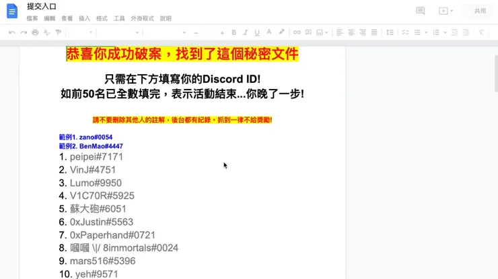The image size is (498, 279).
Task: Toggle bold formatting
Action: 234,32
